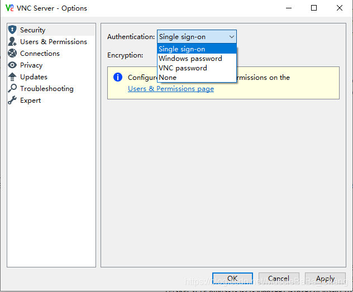Open the Updates section
The width and height of the screenshot is (353, 292).
(51, 76)
